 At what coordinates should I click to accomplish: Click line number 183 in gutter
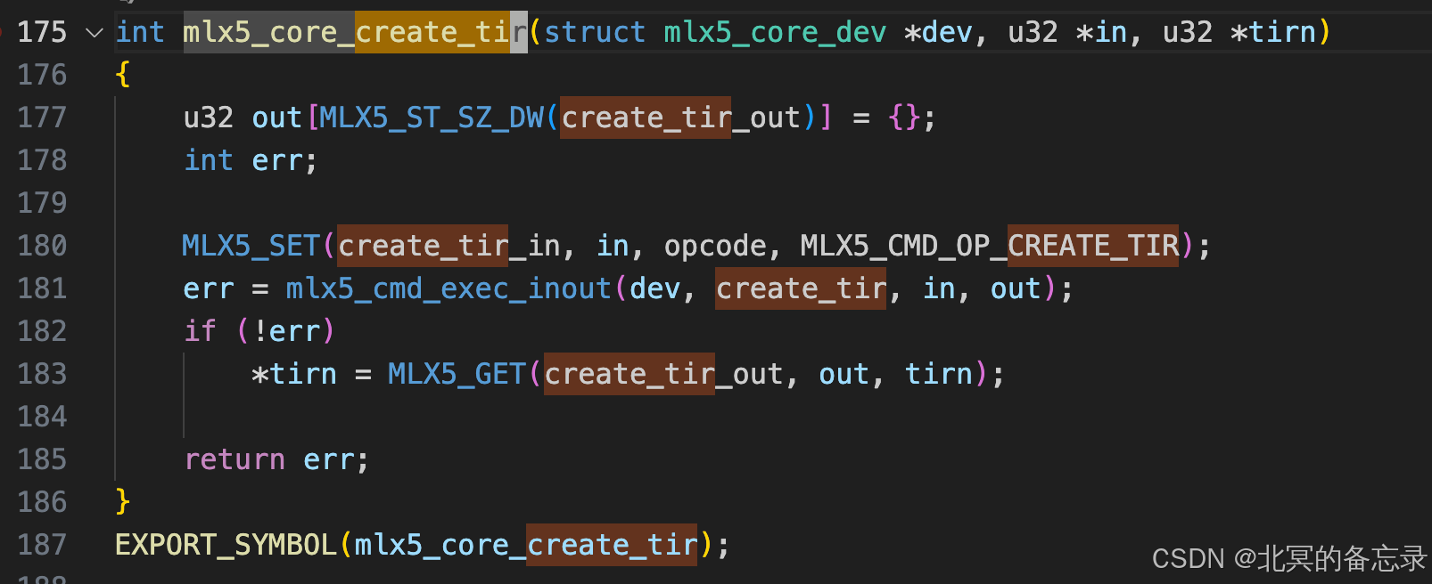pyautogui.click(x=42, y=374)
